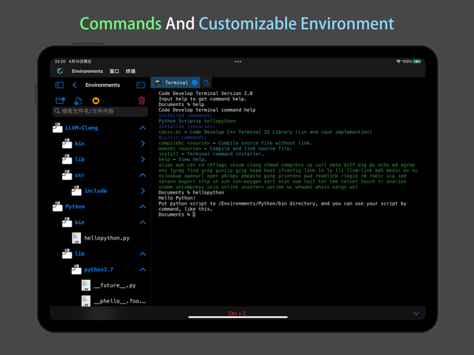Focus the file search field
Image resolution: width=474 pixels, height=355 pixels.
coord(100,111)
